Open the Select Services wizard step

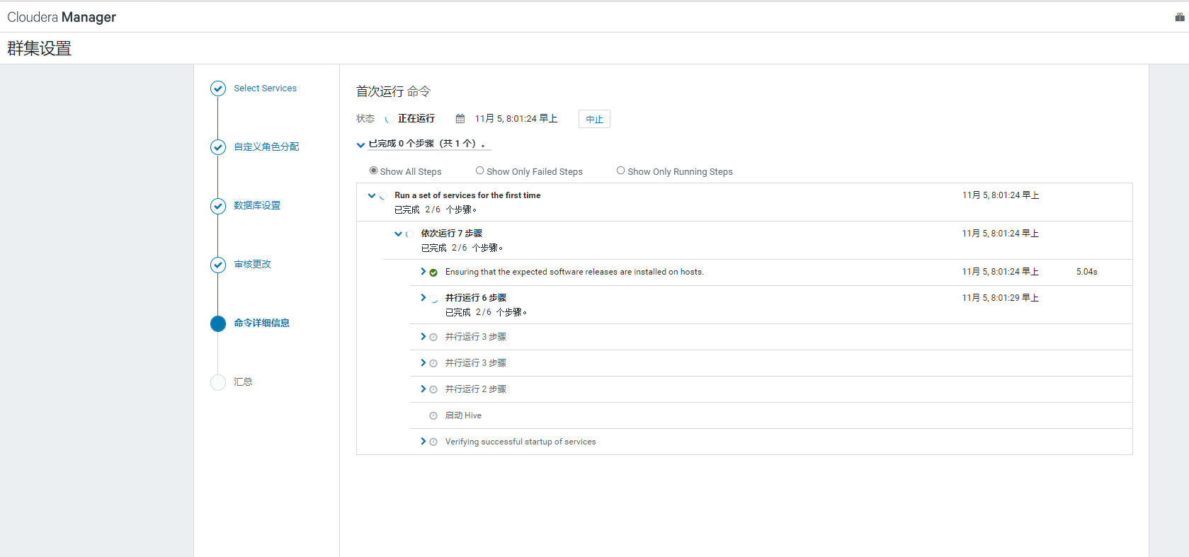(x=265, y=88)
